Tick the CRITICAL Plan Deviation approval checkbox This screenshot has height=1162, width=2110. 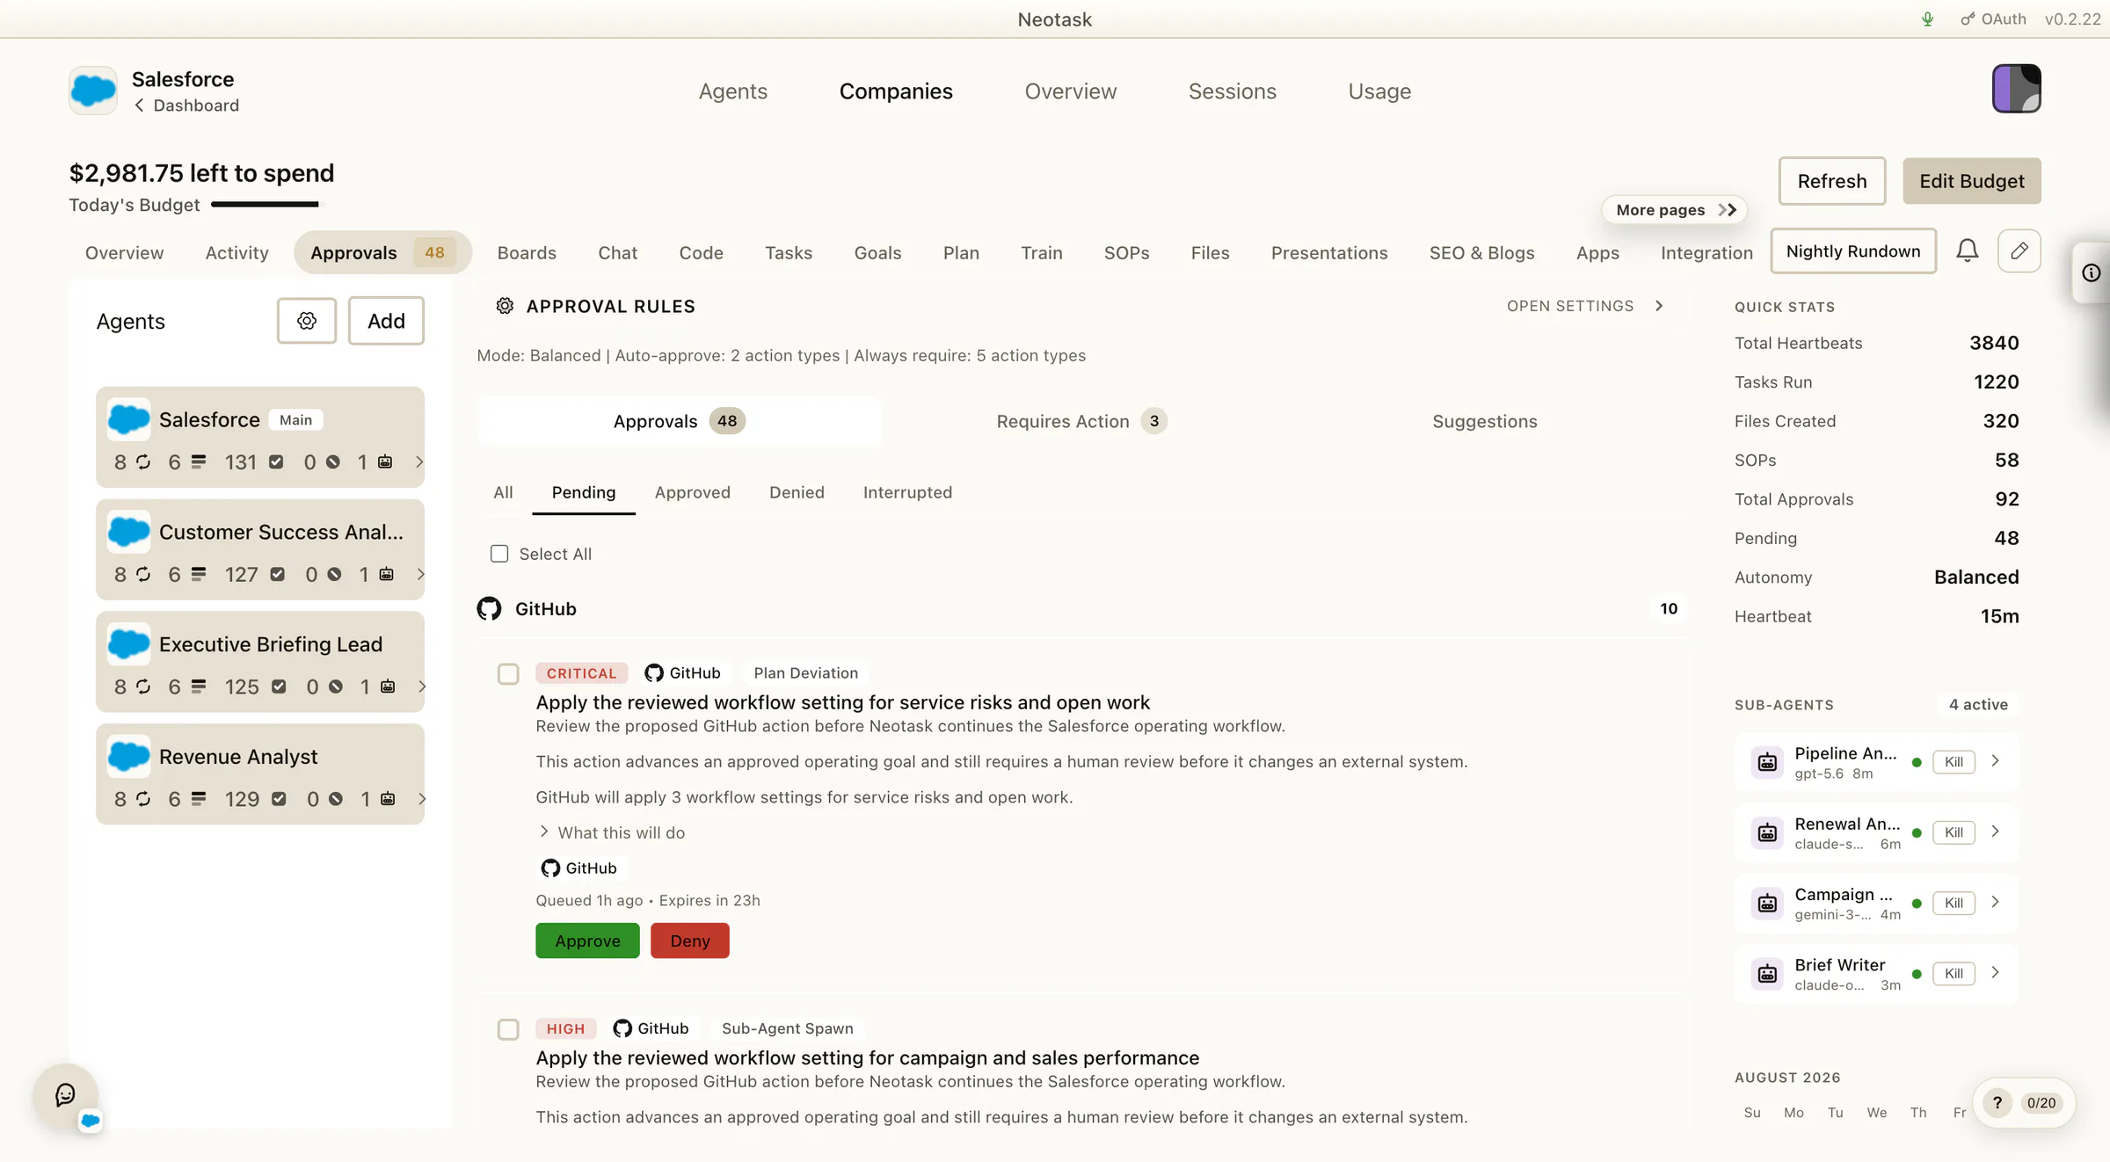[508, 674]
